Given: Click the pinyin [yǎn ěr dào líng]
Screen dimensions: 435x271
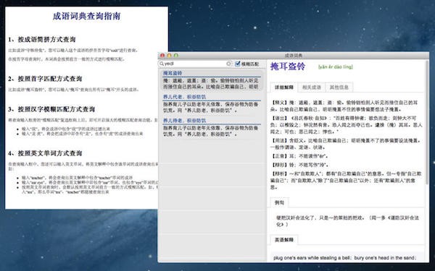Looking at the screenshot, I should (x=336, y=66).
